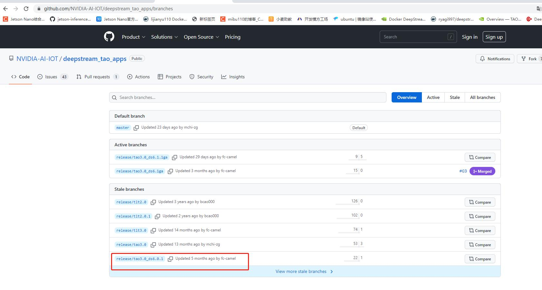
Task: Open the 小麦助教 bookmark
Action: click(x=280, y=19)
